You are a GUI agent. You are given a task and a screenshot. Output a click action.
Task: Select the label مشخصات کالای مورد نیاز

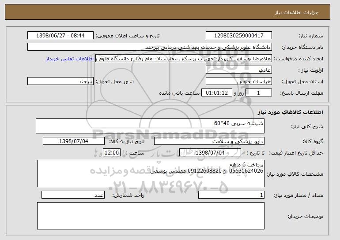295,174
